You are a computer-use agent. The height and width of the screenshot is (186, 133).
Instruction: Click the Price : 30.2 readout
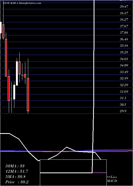[x=17, y=182]
